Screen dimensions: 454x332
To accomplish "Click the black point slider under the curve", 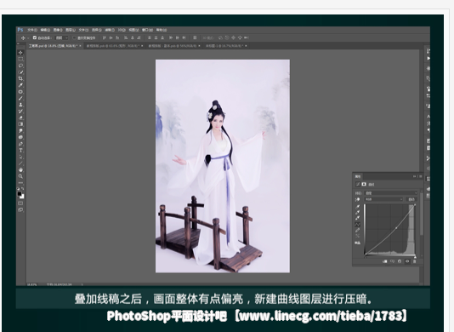I will click(366, 256).
